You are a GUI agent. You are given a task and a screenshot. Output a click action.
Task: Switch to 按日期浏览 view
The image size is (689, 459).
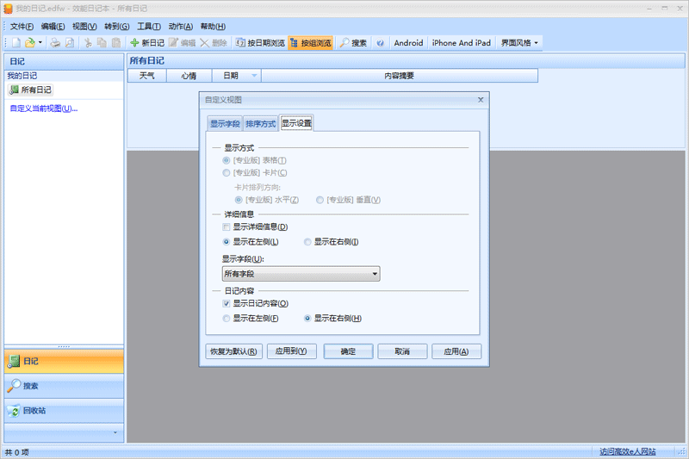tap(260, 42)
